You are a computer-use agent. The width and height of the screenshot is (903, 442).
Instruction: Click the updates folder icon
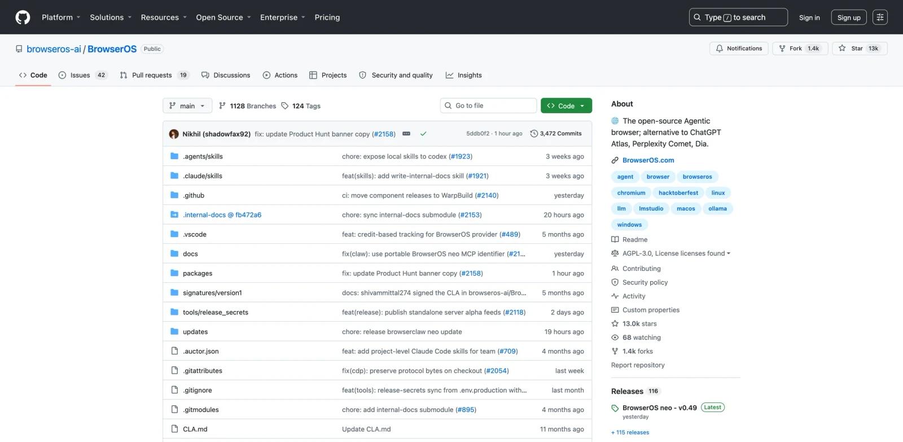pos(174,332)
